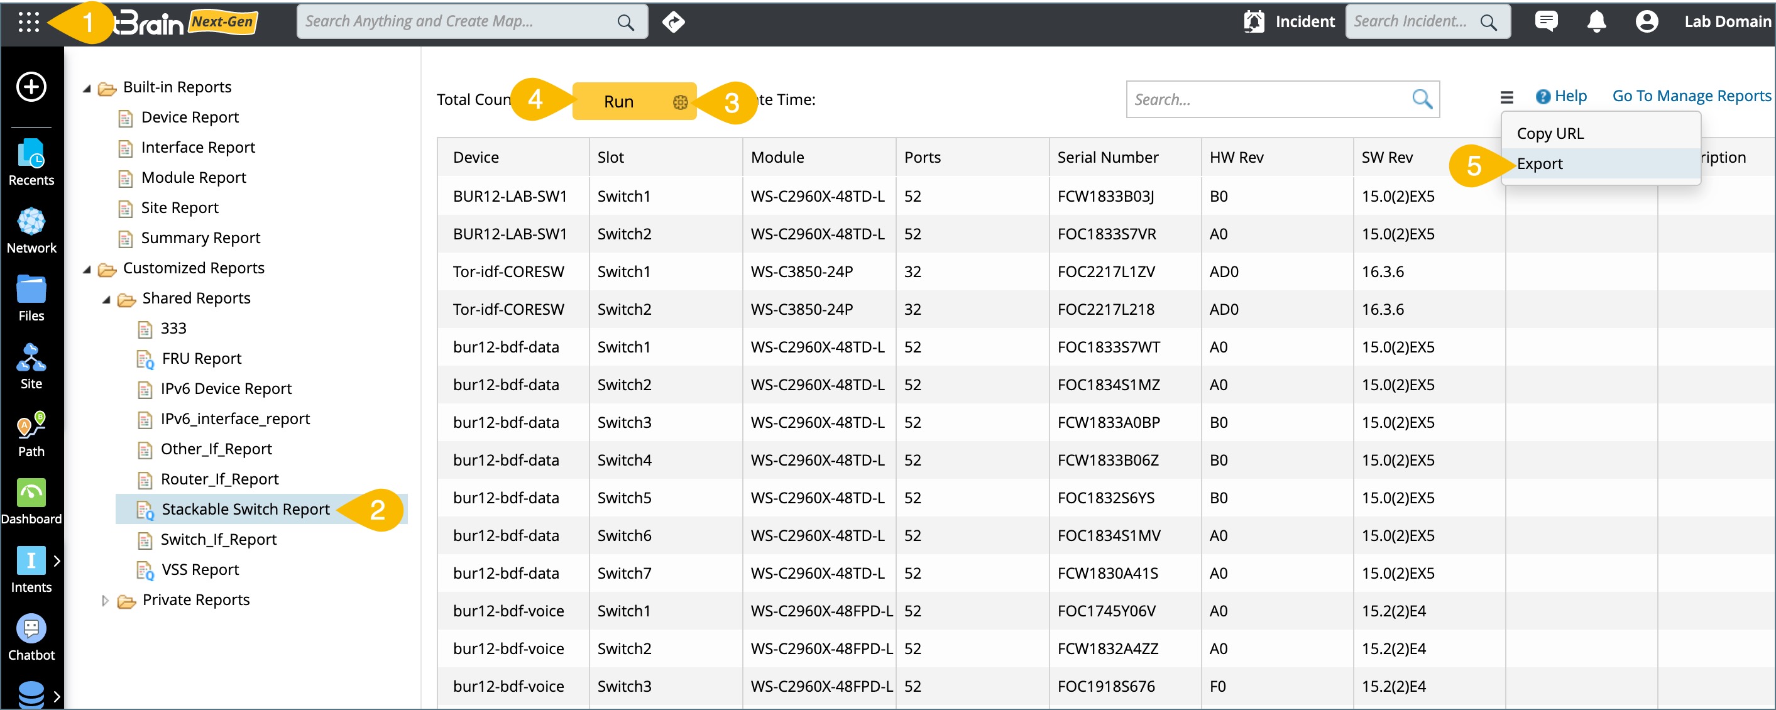The width and height of the screenshot is (1776, 710).
Task: Collapse the Shared Reports folder
Action: point(106,299)
